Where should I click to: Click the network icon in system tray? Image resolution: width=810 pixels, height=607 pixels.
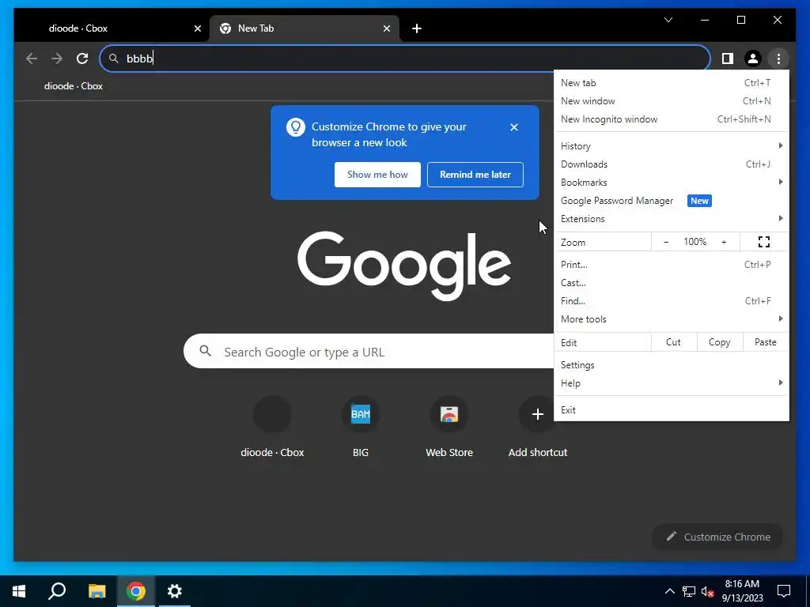(689, 591)
